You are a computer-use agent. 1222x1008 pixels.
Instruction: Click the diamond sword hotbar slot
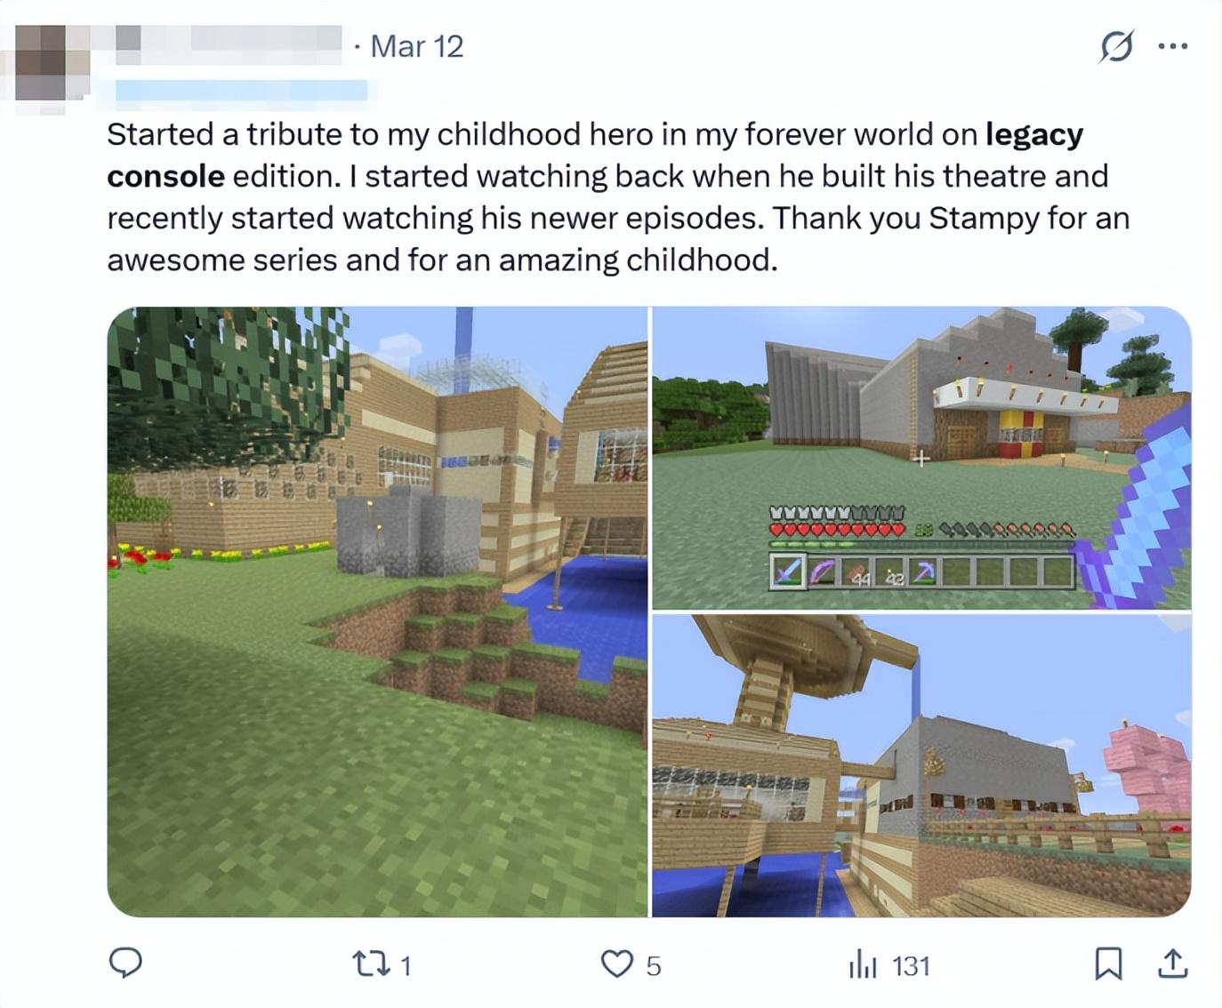pos(786,572)
